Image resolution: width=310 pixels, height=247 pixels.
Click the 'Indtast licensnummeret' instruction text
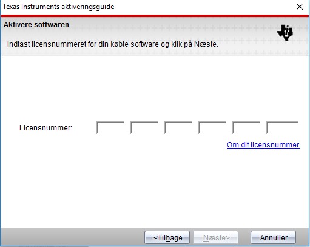pyautogui.click(x=113, y=44)
